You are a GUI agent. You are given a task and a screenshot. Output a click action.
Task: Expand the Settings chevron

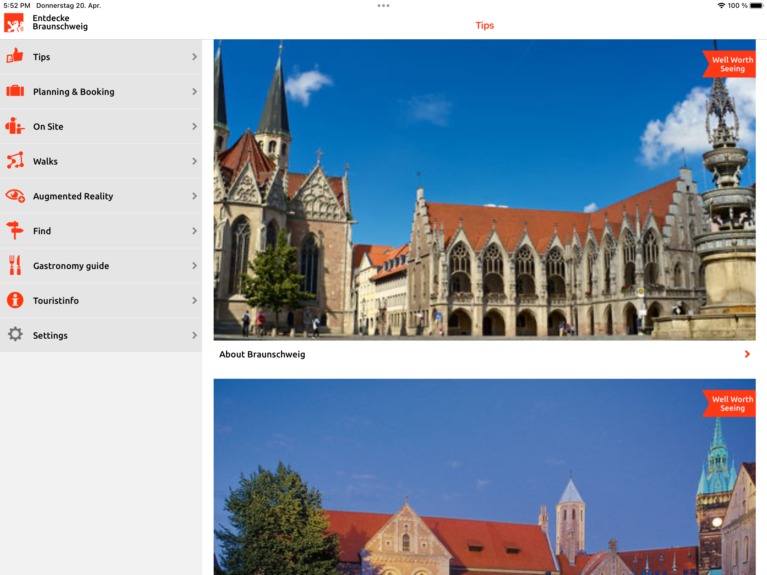[x=195, y=335]
